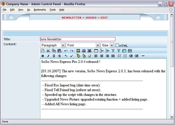Cut selected text with scissors icon

(x=48, y=51)
